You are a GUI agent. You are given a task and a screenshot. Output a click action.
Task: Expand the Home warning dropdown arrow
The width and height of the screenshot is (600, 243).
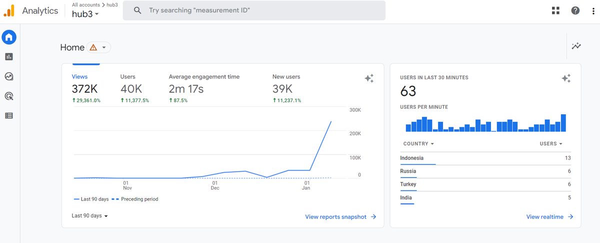point(104,47)
